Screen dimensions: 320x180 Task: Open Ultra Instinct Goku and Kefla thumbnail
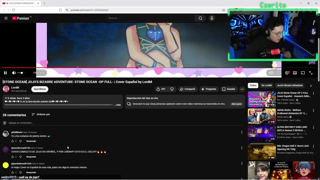tap(262, 133)
